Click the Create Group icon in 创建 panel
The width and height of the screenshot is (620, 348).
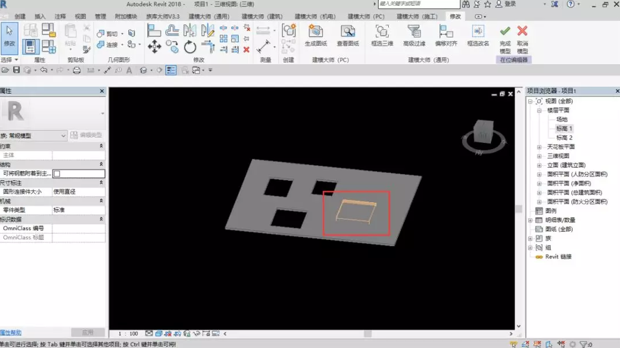click(x=289, y=31)
